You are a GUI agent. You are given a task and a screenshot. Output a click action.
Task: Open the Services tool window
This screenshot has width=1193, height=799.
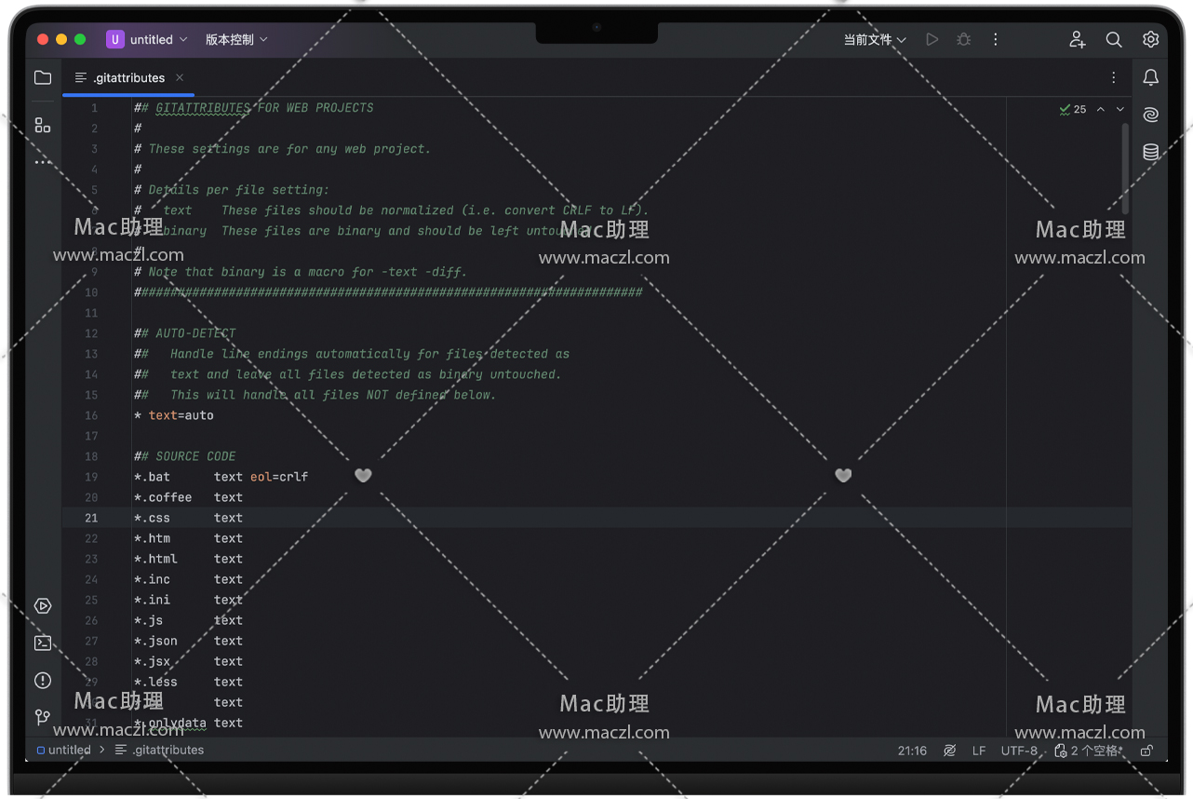43,606
